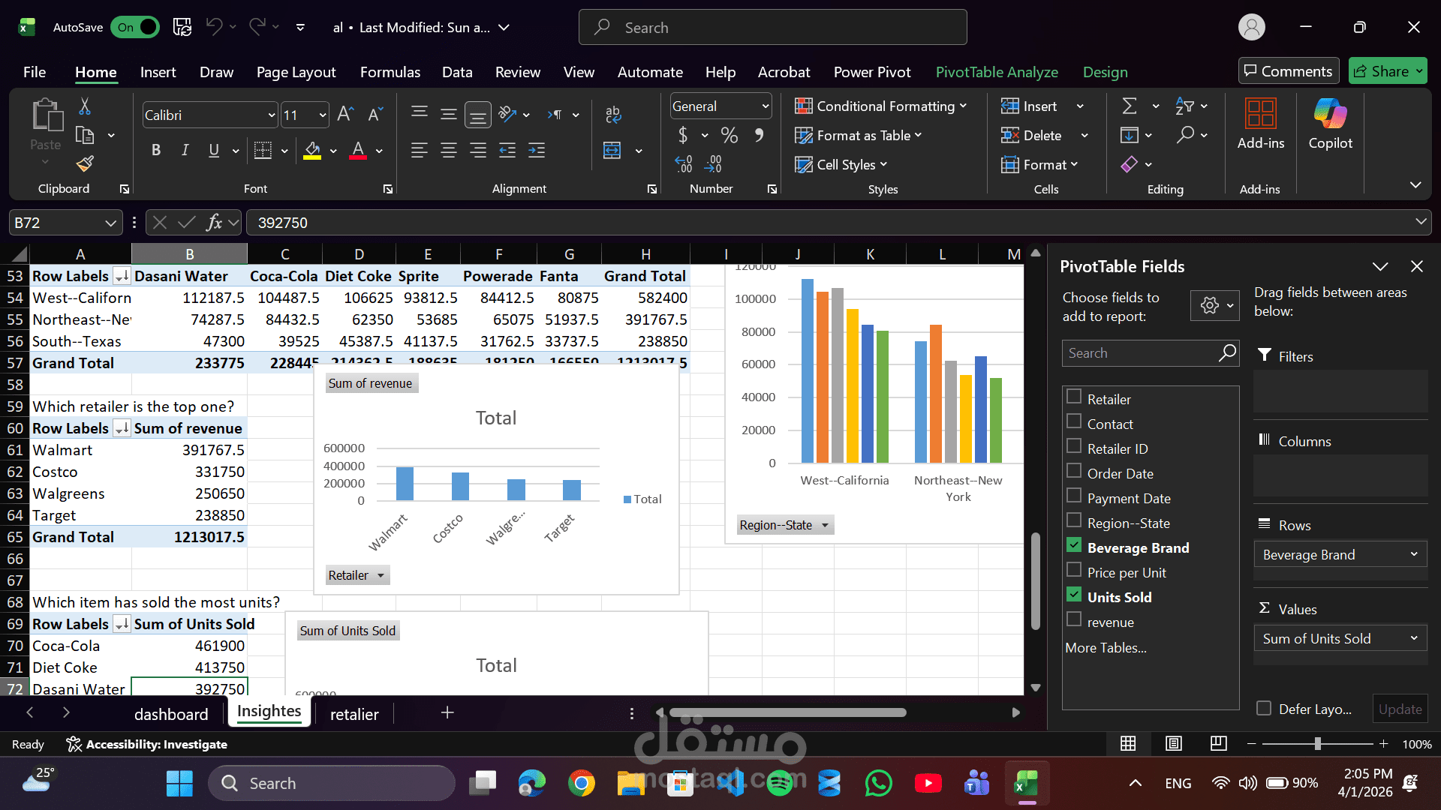
Task: Click the Insert Function fx icon
Action: point(215,223)
